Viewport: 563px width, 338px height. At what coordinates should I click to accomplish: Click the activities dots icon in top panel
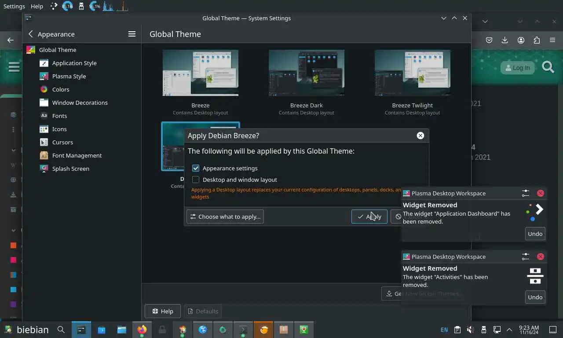pos(54,6)
